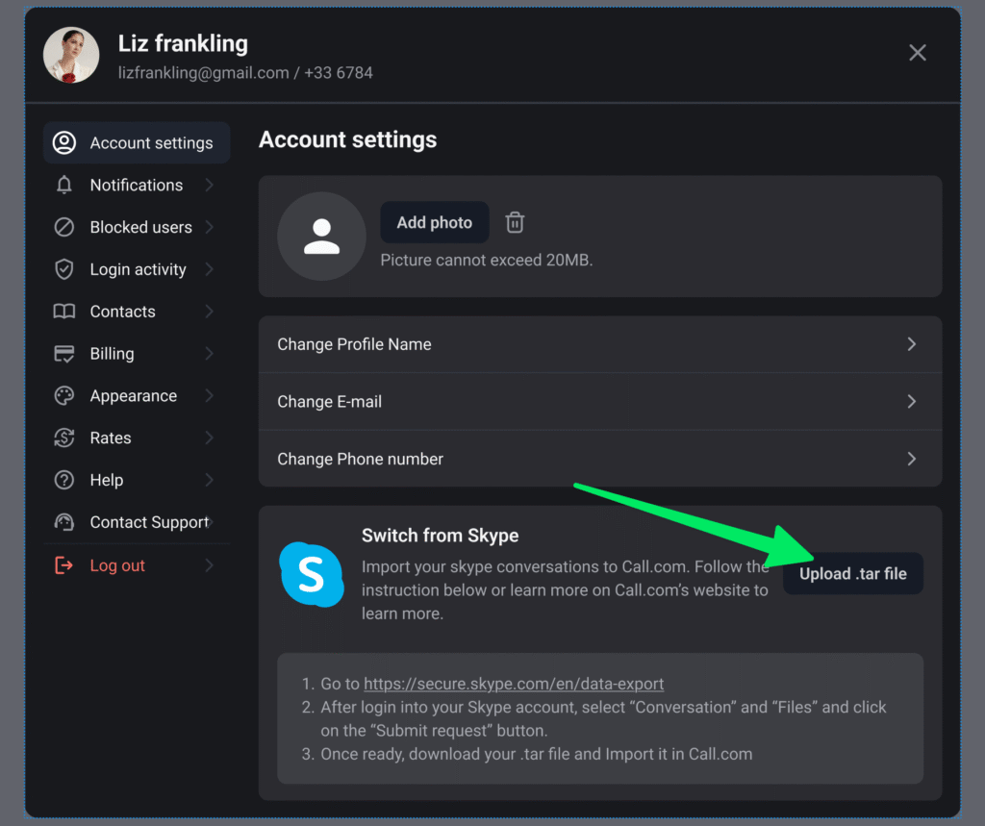985x826 pixels.
Task: Click the Billing card icon
Action: coord(64,354)
